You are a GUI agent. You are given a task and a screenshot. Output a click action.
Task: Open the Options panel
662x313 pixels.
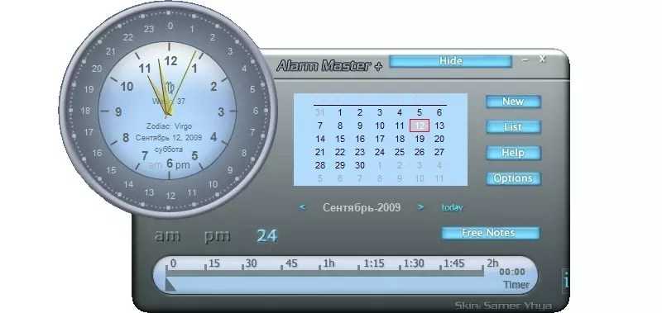click(513, 178)
